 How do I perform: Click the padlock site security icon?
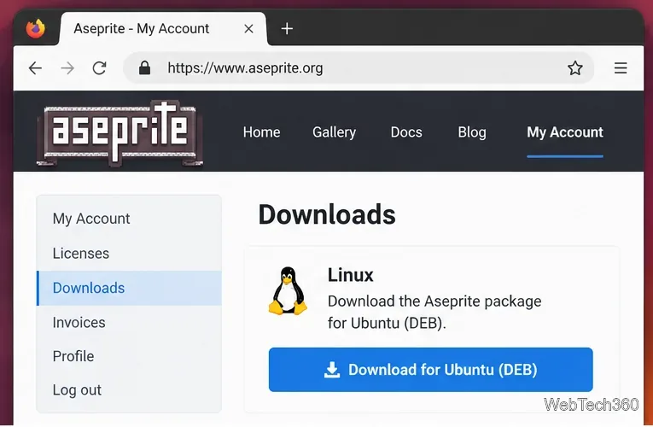[144, 67]
